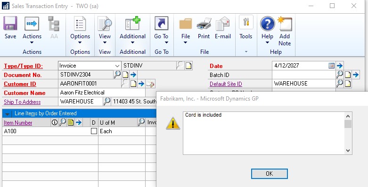
Task: Click the Batch ID note icon
Action: 348,75
